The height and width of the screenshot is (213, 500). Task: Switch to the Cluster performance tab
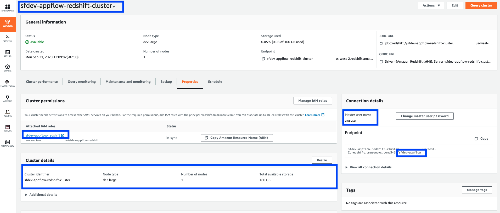click(42, 82)
